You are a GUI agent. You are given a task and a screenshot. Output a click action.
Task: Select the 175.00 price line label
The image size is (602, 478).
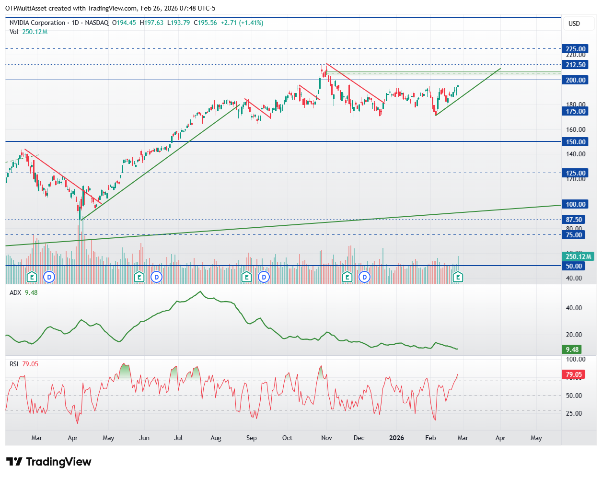575,111
